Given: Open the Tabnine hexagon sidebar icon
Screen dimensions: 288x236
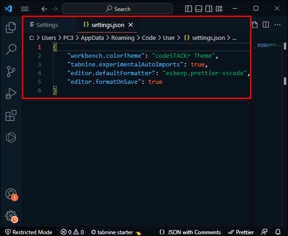Looking at the screenshot, I should pyautogui.click(x=11, y=137).
